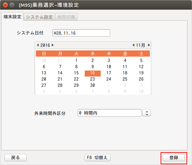Screen dimensions: 192x165
Task: Pick day 15 in the calendar
Action: coord(76,73)
